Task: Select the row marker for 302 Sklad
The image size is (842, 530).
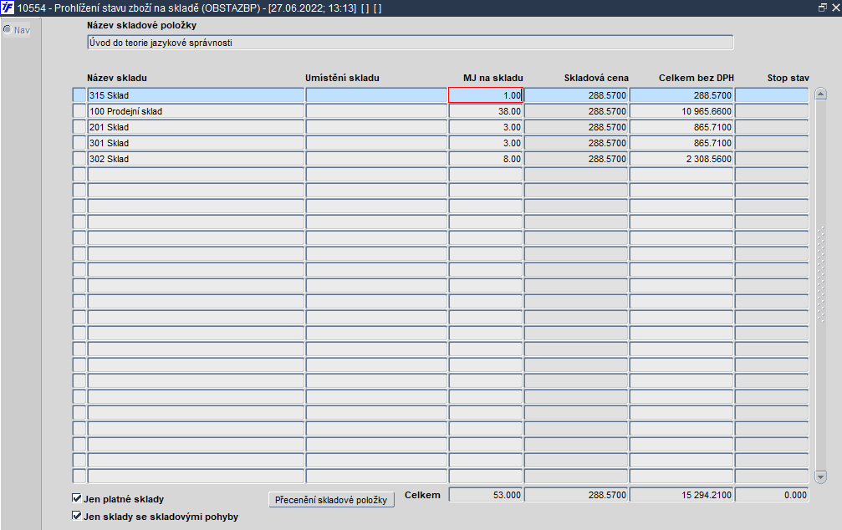Action: 79,159
